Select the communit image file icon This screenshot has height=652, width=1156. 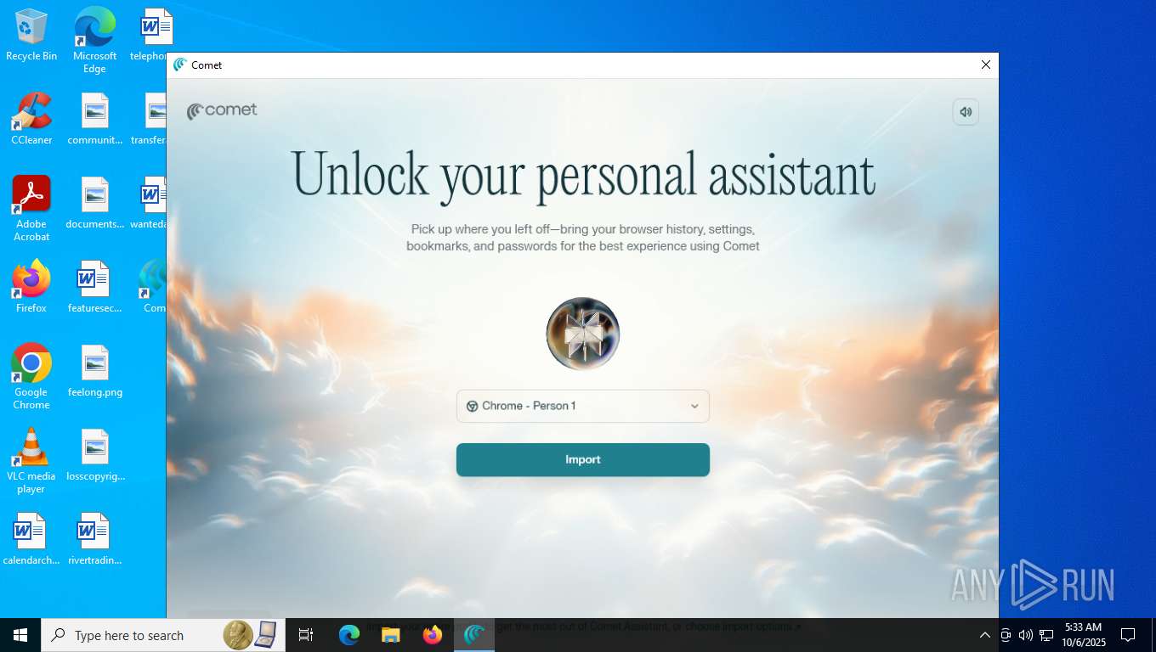coord(95,120)
